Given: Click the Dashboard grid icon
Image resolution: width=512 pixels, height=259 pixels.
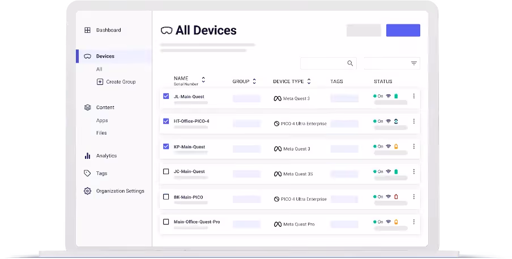Looking at the screenshot, I should (87, 30).
